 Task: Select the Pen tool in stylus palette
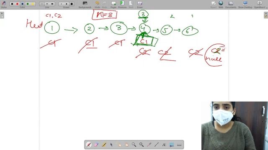pos(89,145)
